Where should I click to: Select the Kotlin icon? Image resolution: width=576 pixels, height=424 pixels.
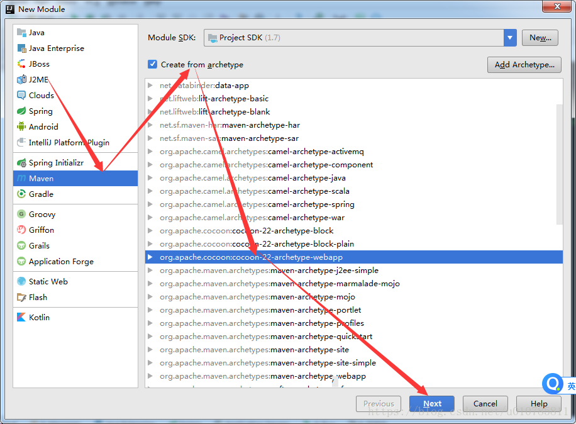tap(21, 317)
